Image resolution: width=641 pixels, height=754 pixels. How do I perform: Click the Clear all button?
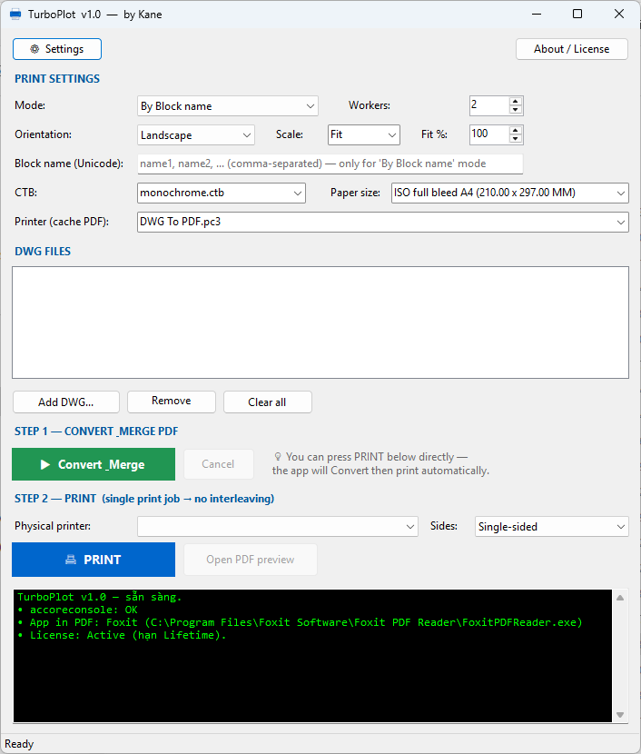tap(268, 402)
